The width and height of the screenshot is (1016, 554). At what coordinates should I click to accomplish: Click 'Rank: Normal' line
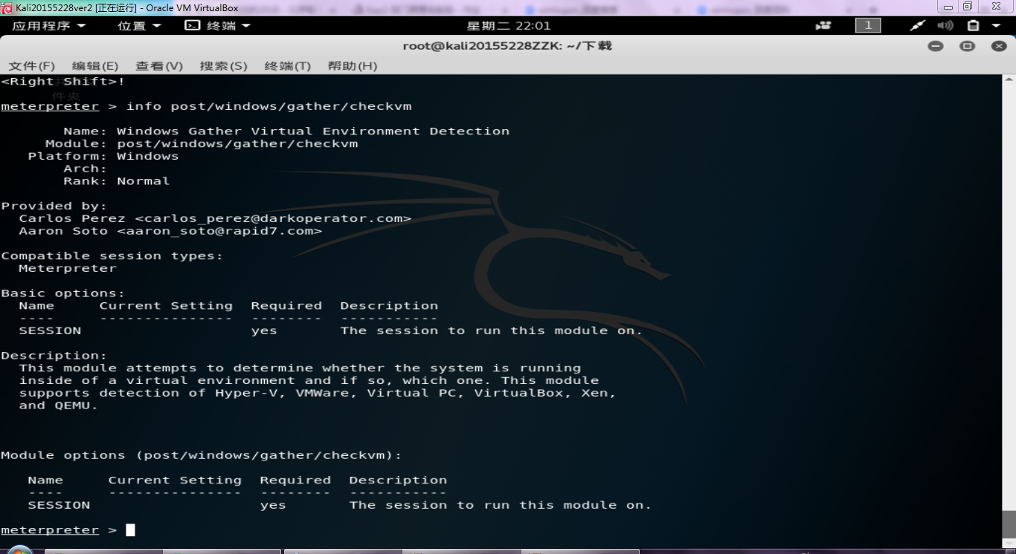click(116, 181)
